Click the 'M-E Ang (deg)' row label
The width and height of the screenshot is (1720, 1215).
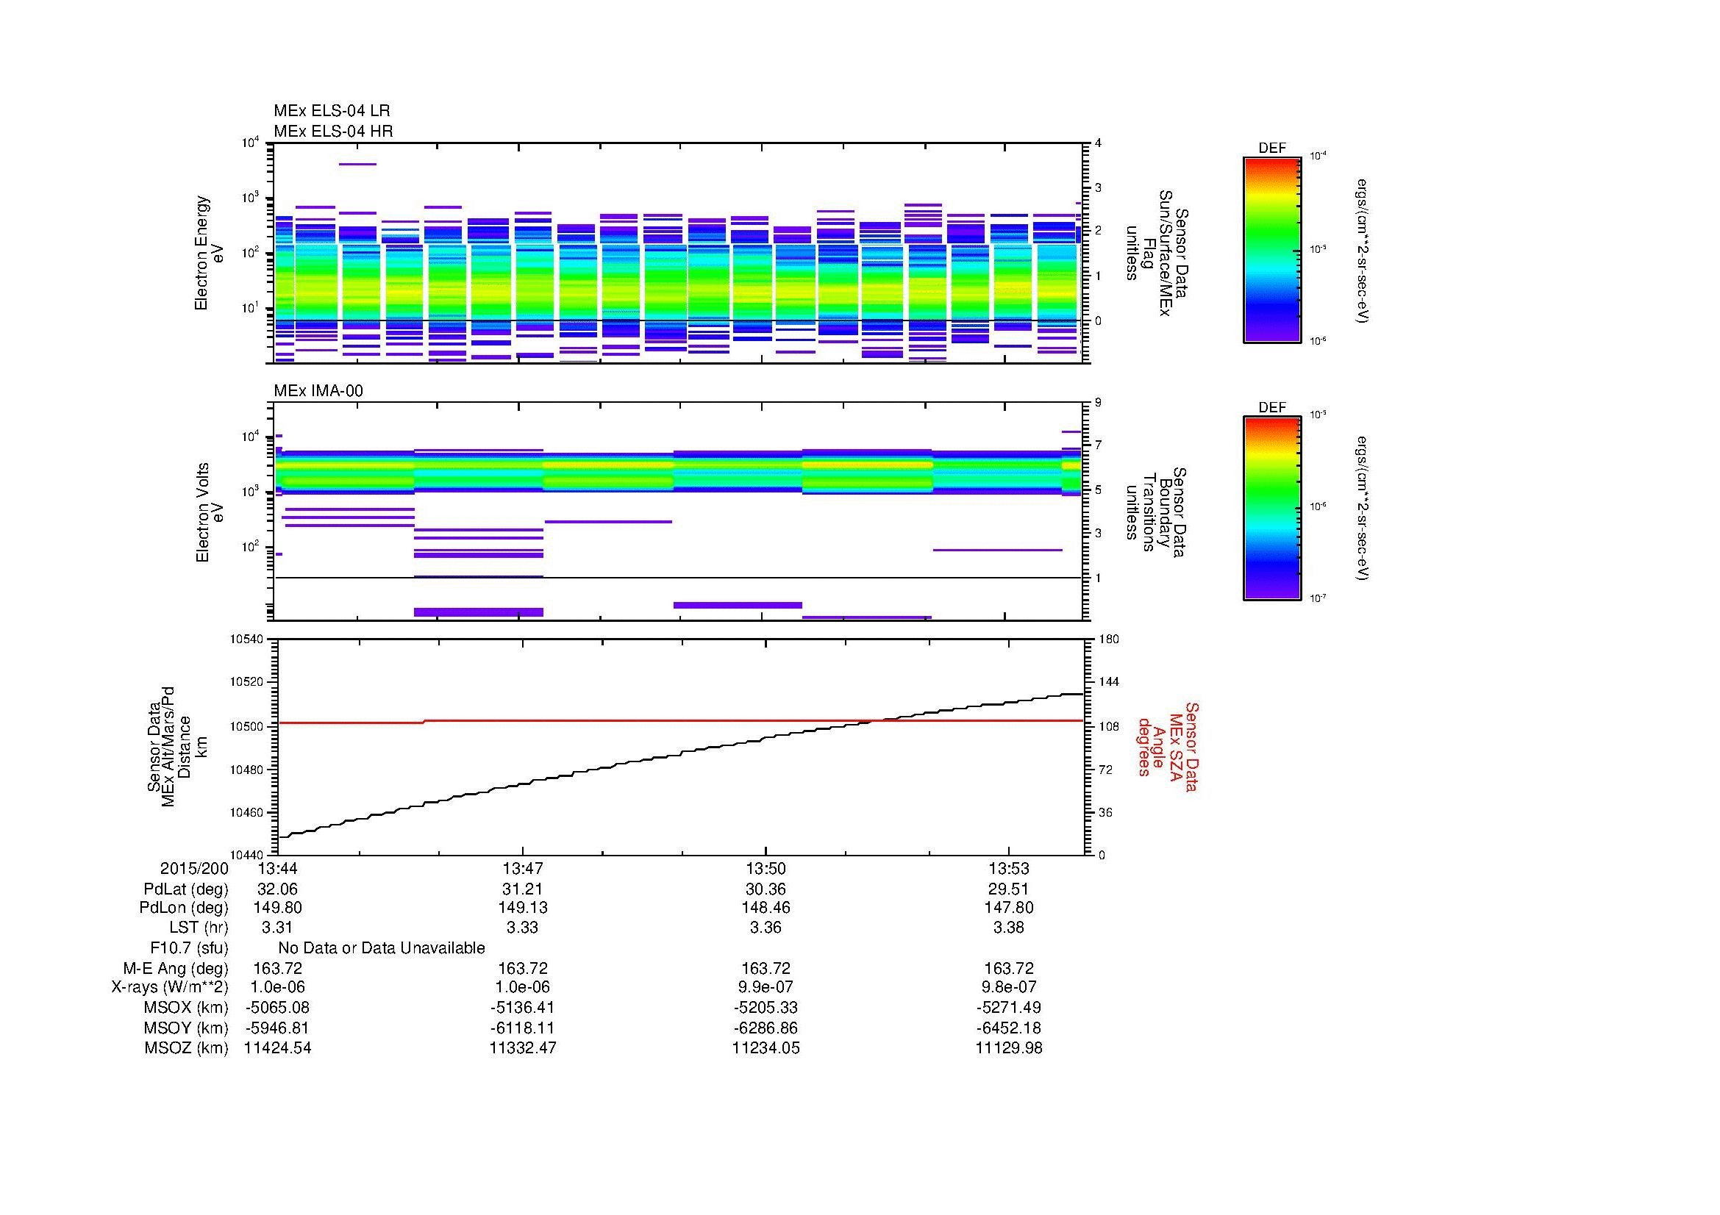(176, 968)
